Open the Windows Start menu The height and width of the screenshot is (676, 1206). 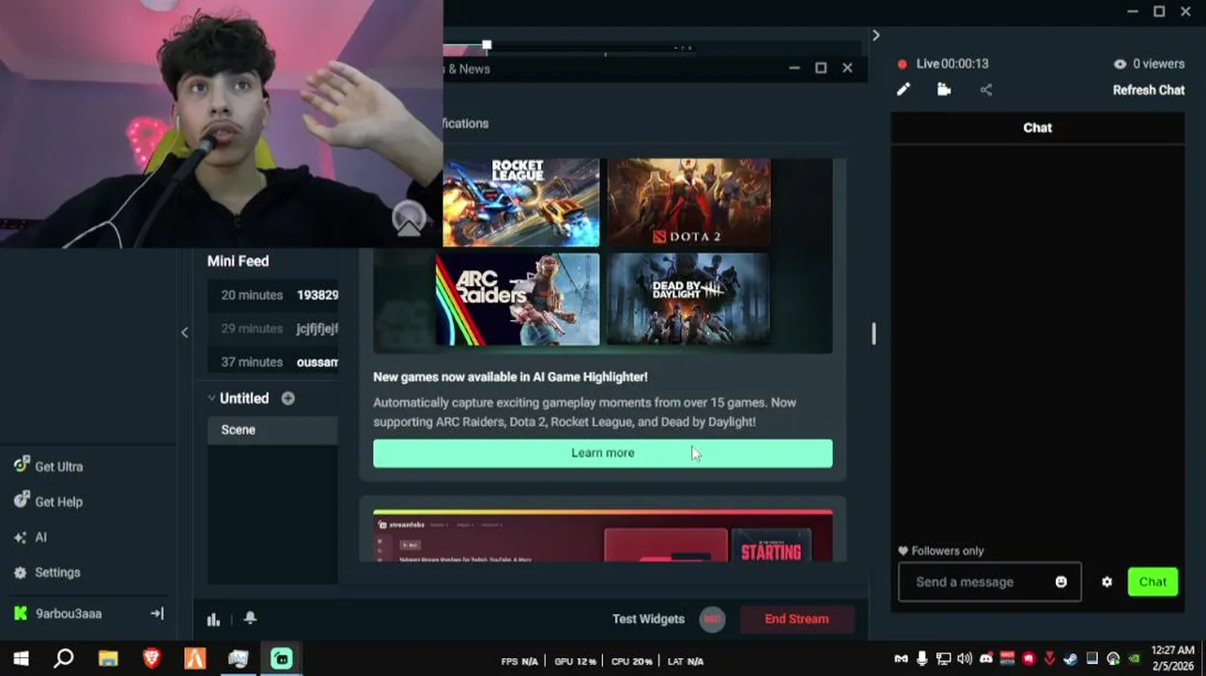click(x=21, y=659)
